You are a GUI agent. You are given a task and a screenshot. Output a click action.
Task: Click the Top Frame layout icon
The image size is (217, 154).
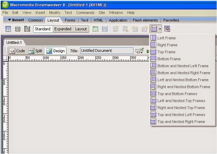153,52
